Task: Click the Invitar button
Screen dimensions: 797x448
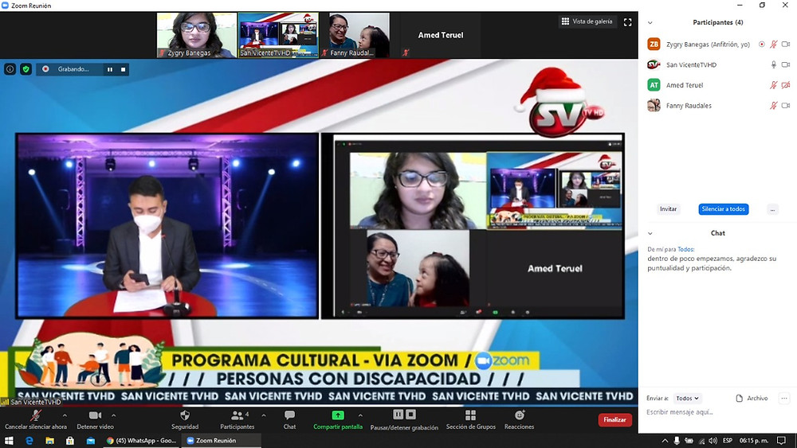Action: 668,209
